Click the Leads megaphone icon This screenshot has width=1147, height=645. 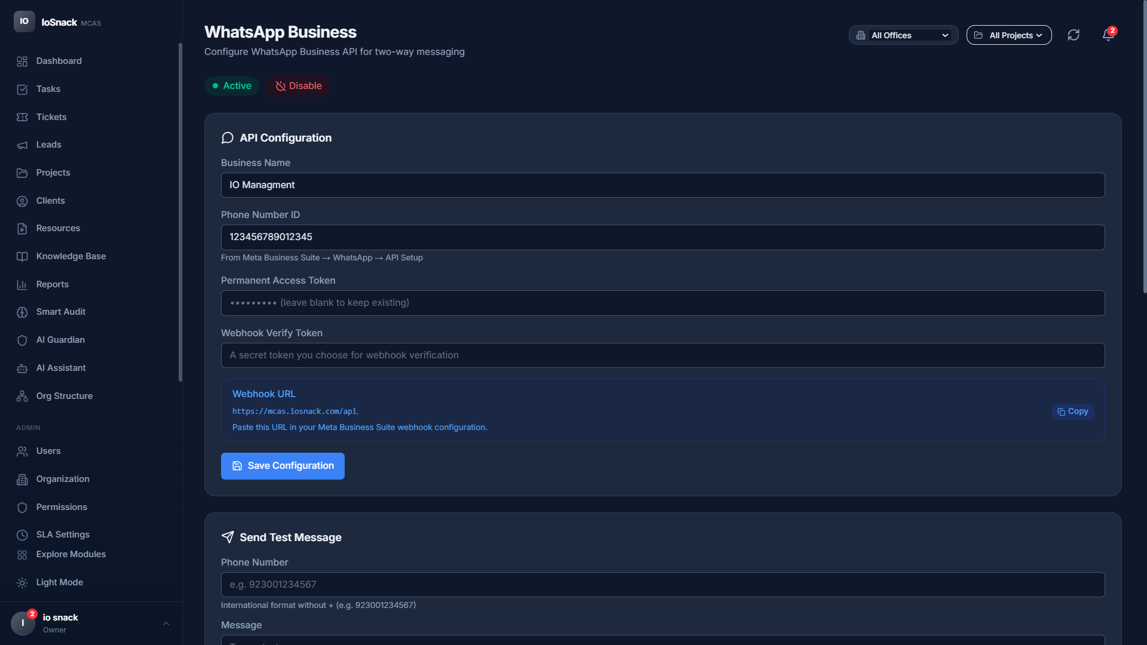point(22,145)
